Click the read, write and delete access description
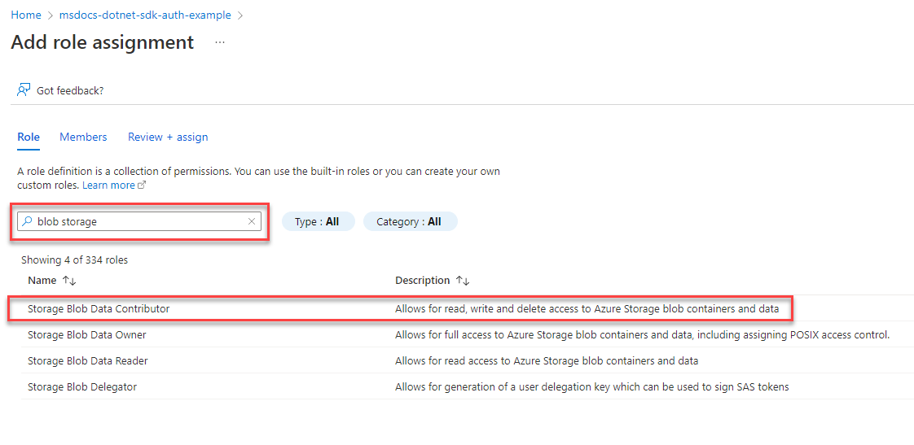This screenshot has height=445, width=914. click(x=587, y=308)
